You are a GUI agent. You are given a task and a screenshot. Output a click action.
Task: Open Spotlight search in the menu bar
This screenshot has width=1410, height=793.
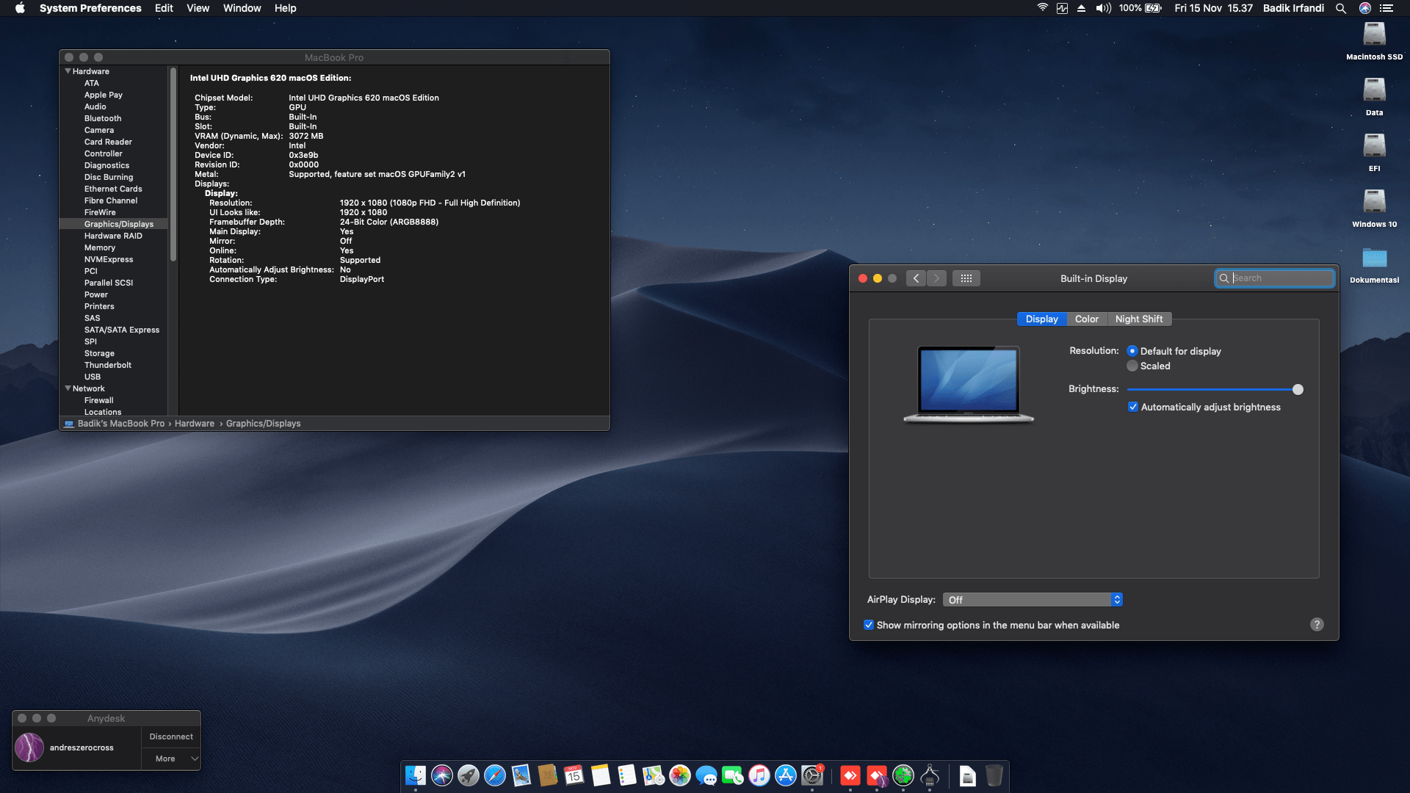click(1341, 8)
